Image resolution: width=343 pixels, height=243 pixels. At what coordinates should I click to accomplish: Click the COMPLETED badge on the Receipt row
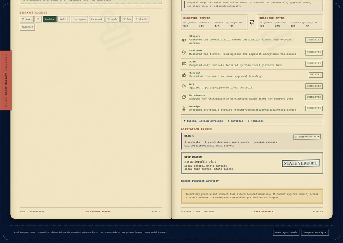[x=314, y=109]
